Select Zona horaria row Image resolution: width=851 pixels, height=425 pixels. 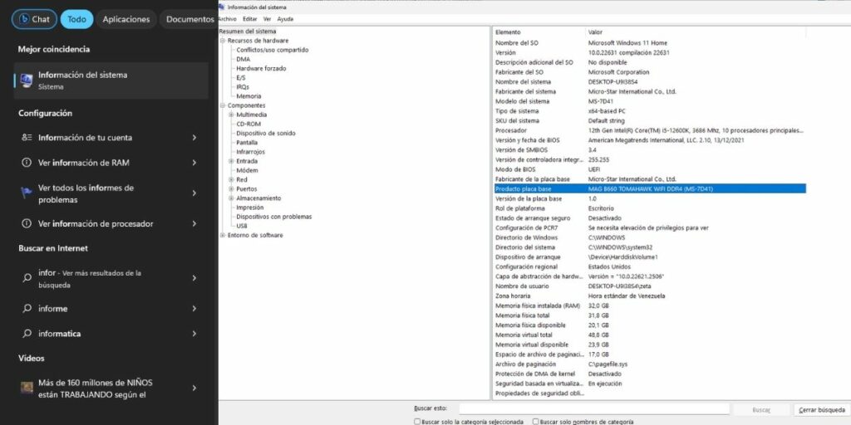pos(650,296)
